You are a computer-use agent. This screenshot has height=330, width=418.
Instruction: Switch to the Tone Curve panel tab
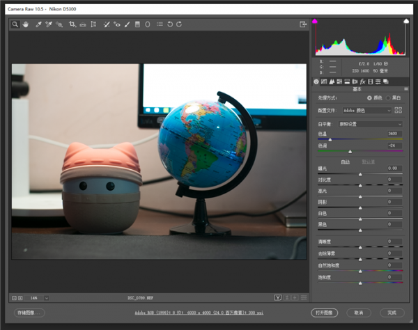click(x=324, y=81)
